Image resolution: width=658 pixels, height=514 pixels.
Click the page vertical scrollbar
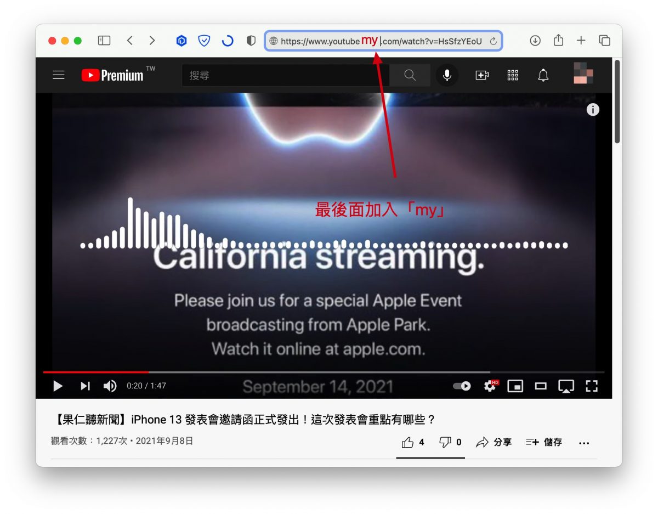pyautogui.click(x=617, y=102)
